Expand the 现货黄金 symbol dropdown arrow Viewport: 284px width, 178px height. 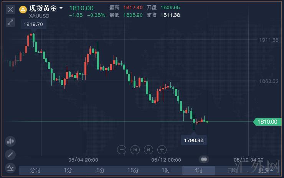[61, 8]
